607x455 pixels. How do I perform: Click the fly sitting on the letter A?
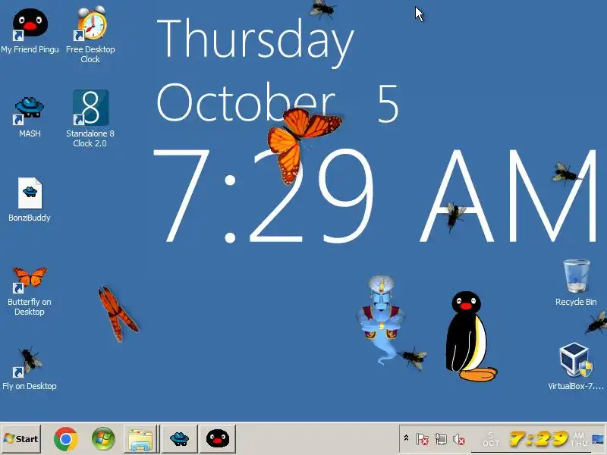[456, 216]
